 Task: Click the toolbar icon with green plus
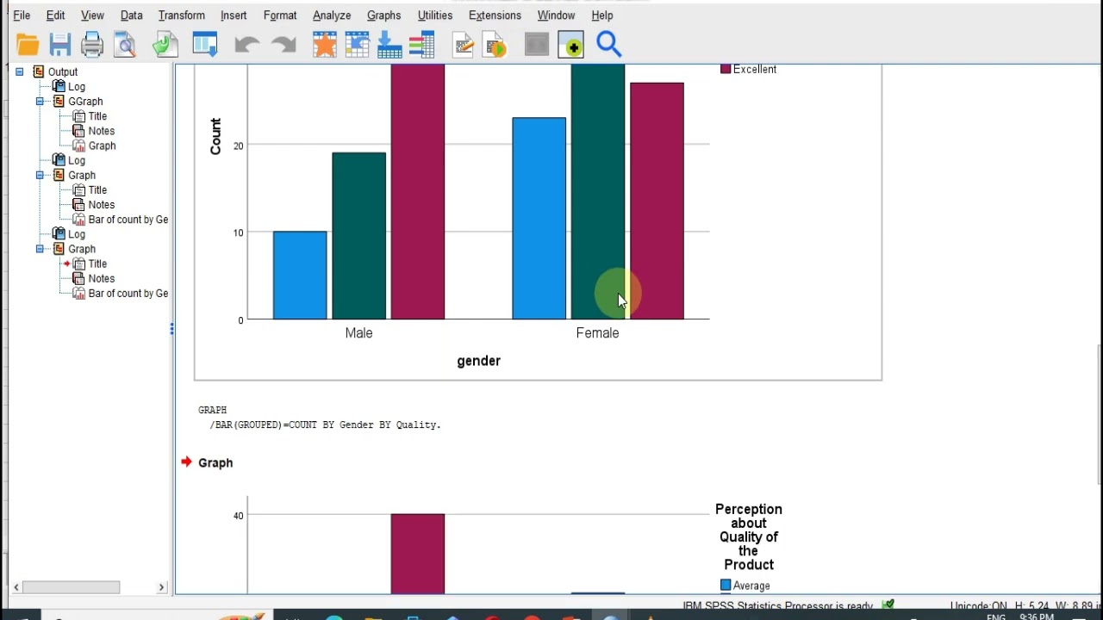click(x=570, y=45)
